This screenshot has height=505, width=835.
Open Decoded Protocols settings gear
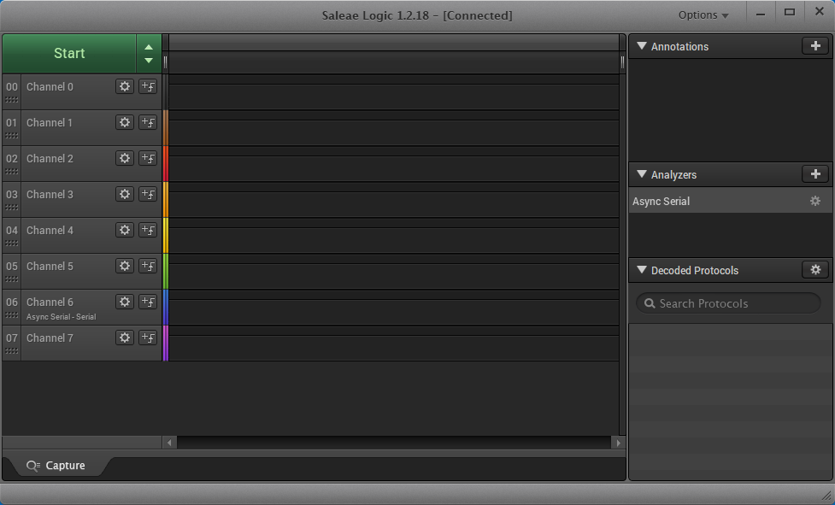[815, 270]
